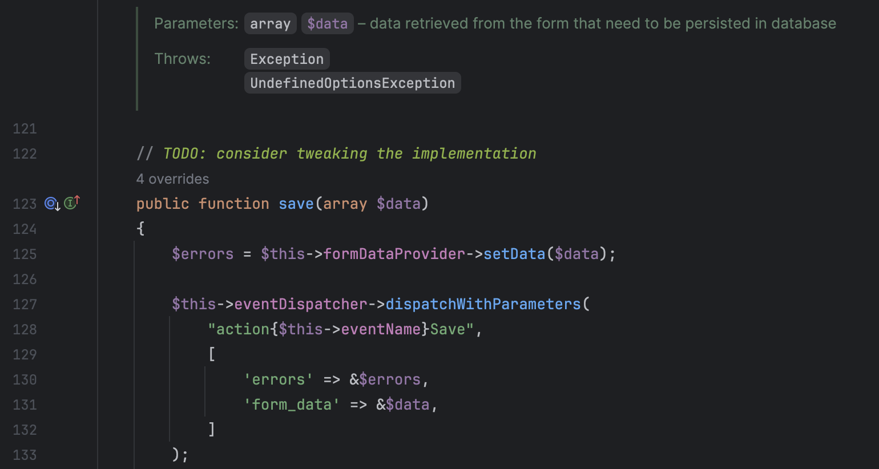This screenshot has height=469, width=879.
Task: Click the 'dispatchWithParameters' method call
Action: 483,304
